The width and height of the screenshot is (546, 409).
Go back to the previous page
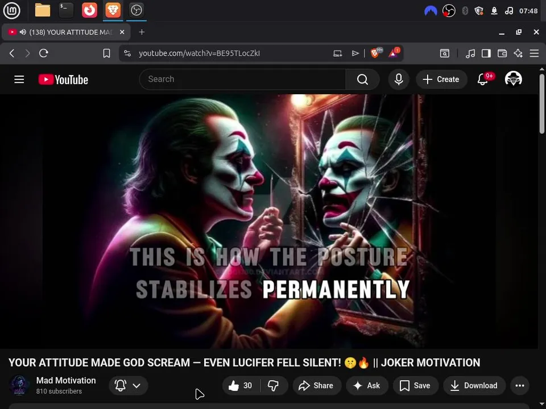coord(12,53)
